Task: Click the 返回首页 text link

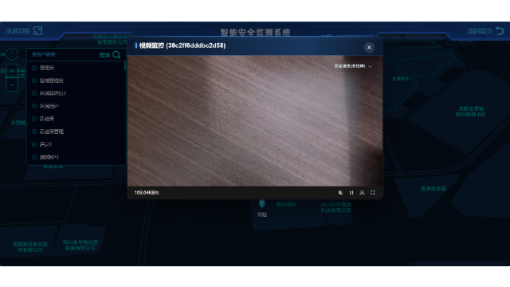Action: point(480,31)
